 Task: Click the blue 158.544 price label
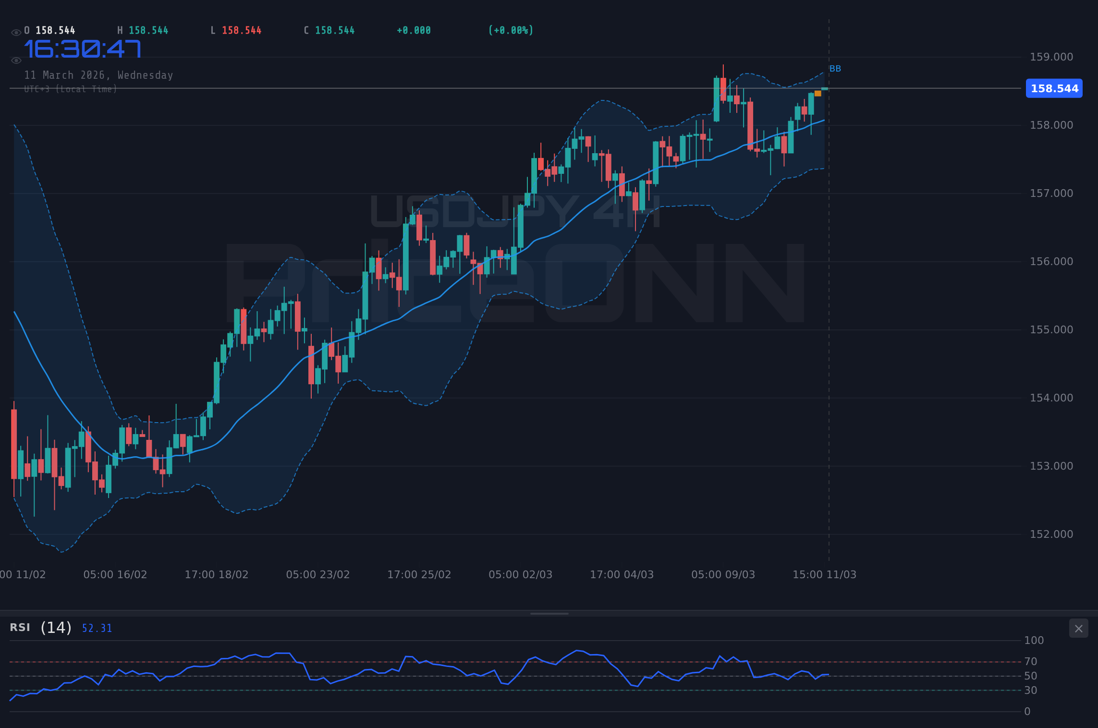click(1054, 88)
